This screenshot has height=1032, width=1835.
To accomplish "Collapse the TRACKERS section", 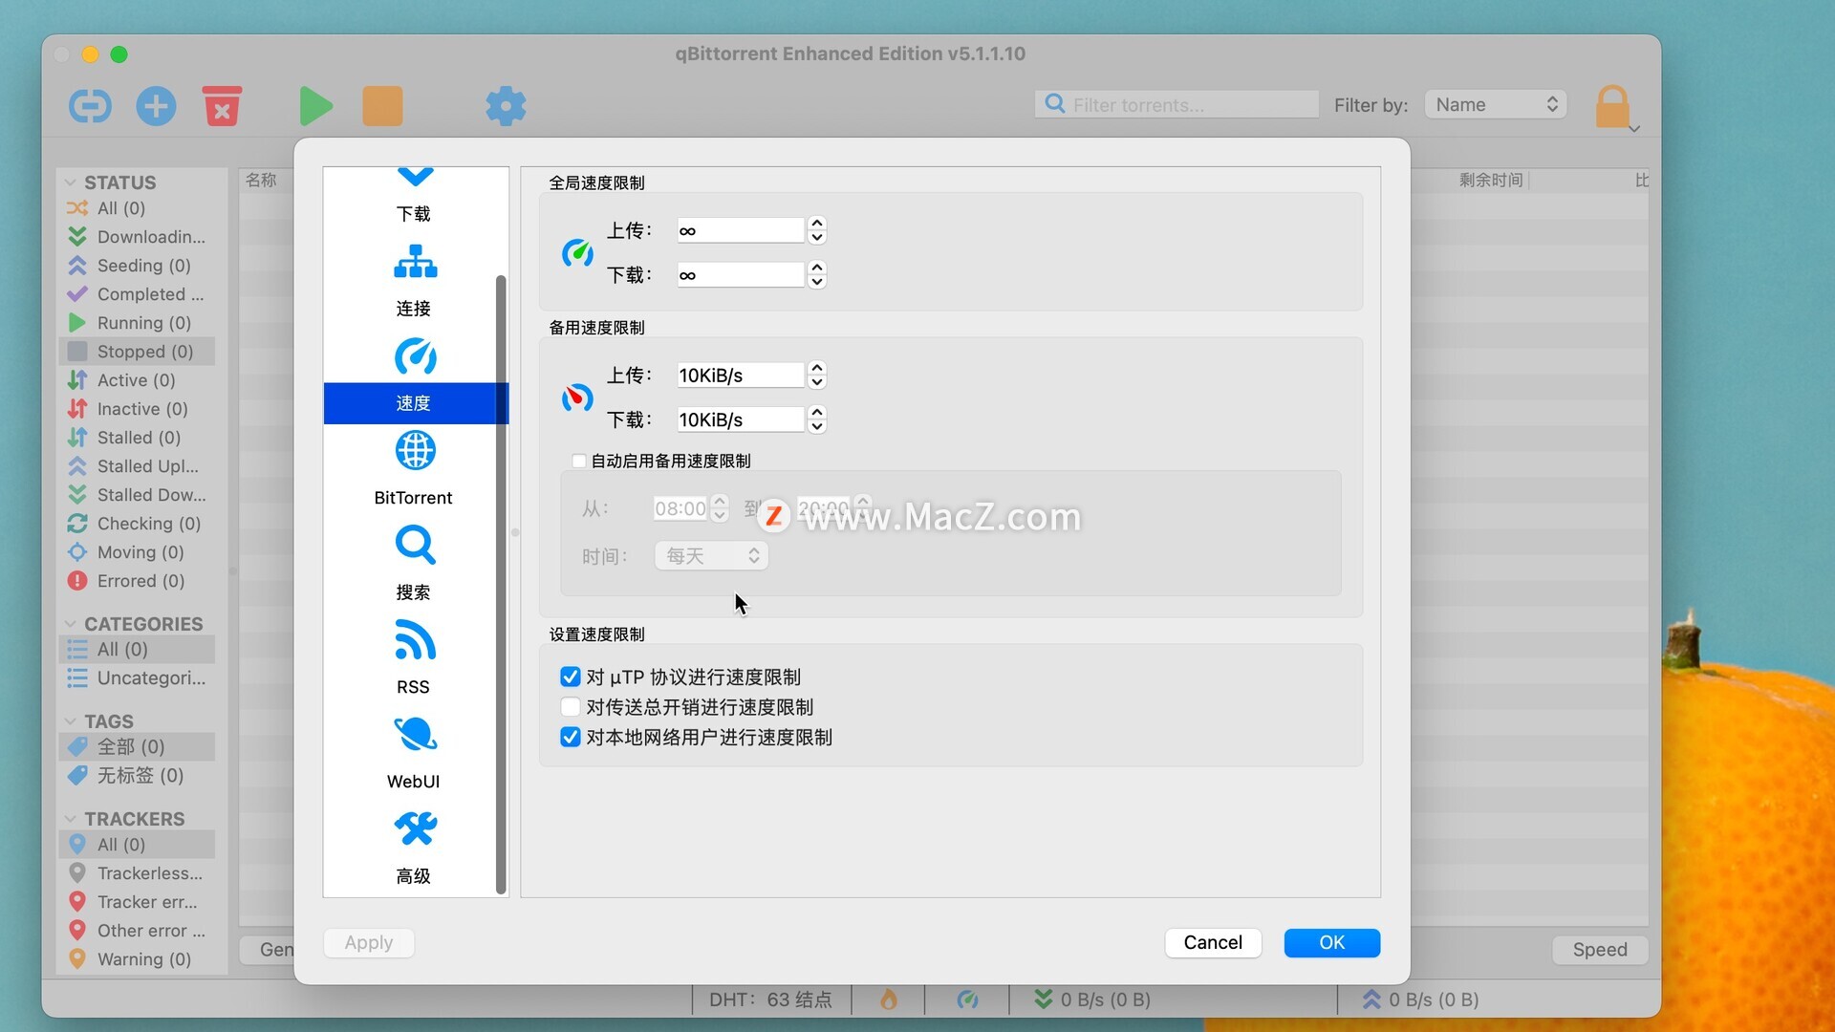I will 70,818.
